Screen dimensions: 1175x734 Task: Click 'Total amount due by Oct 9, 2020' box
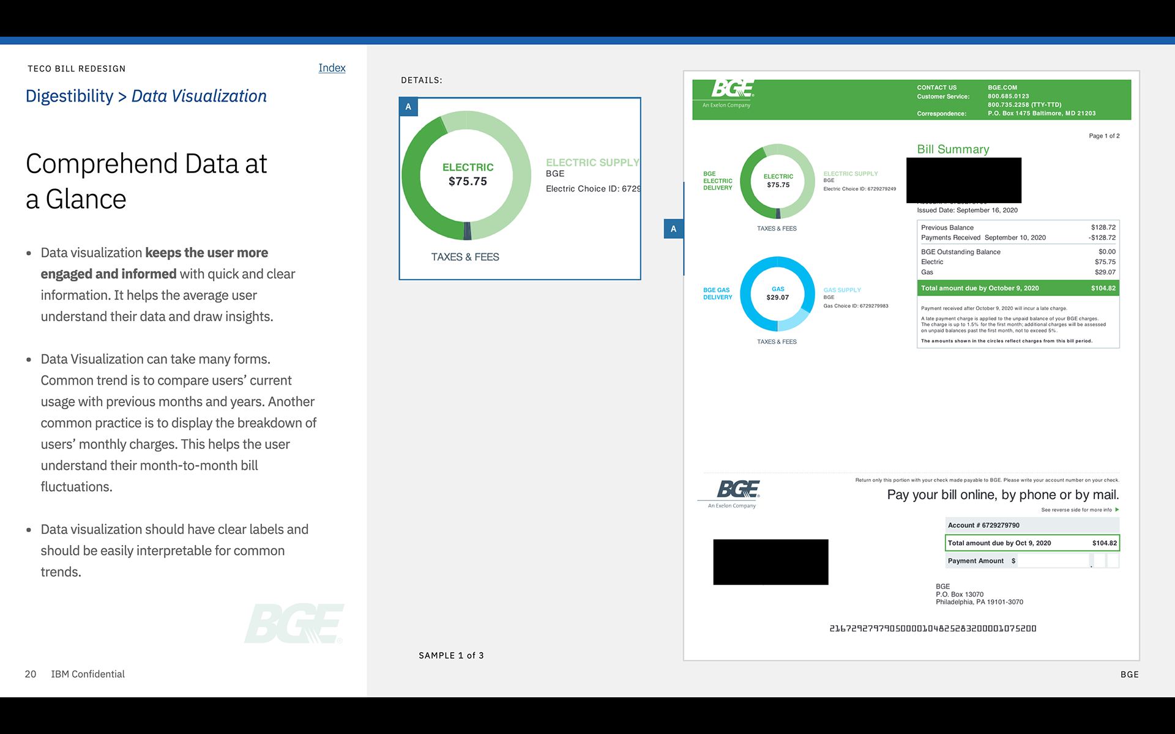[x=1032, y=543]
